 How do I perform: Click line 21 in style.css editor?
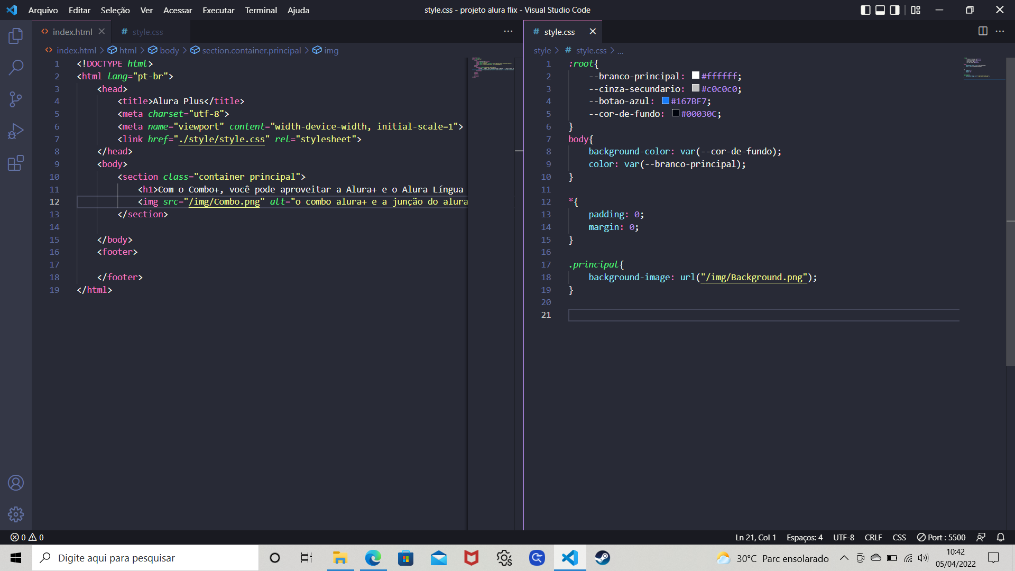[x=764, y=315]
